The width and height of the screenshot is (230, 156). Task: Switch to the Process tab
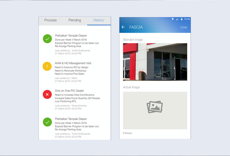51,20
